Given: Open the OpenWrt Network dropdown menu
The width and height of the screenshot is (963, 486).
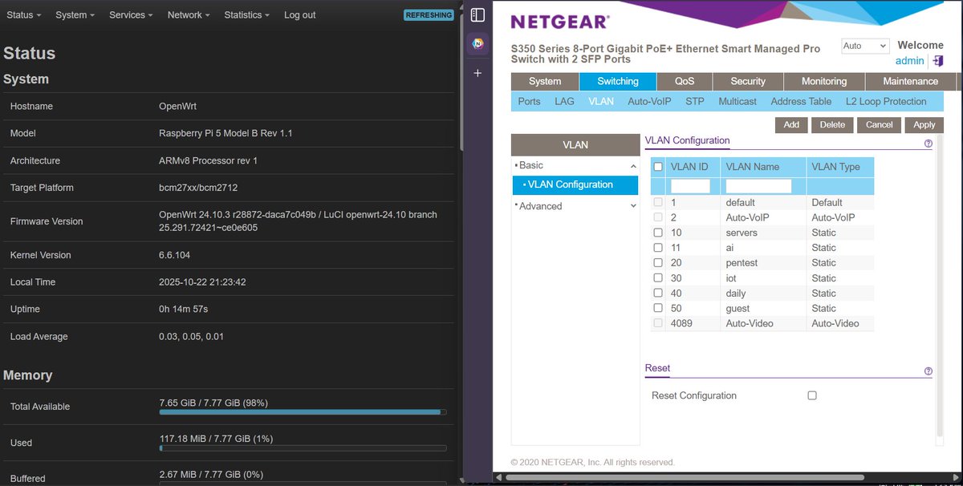Looking at the screenshot, I should [189, 14].
